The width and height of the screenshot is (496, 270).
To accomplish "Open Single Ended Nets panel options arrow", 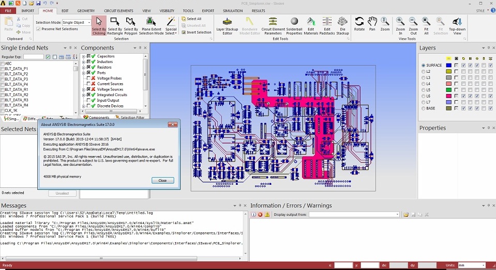I will 65,48.
